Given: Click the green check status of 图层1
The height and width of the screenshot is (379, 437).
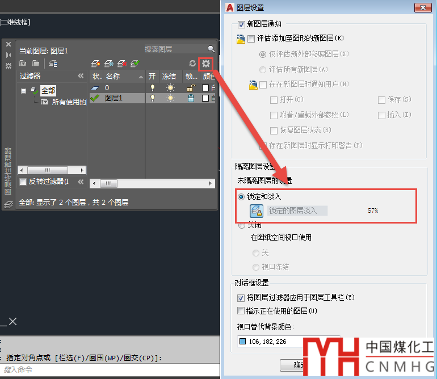Looking at the screenshot, I should pos(95,98).
